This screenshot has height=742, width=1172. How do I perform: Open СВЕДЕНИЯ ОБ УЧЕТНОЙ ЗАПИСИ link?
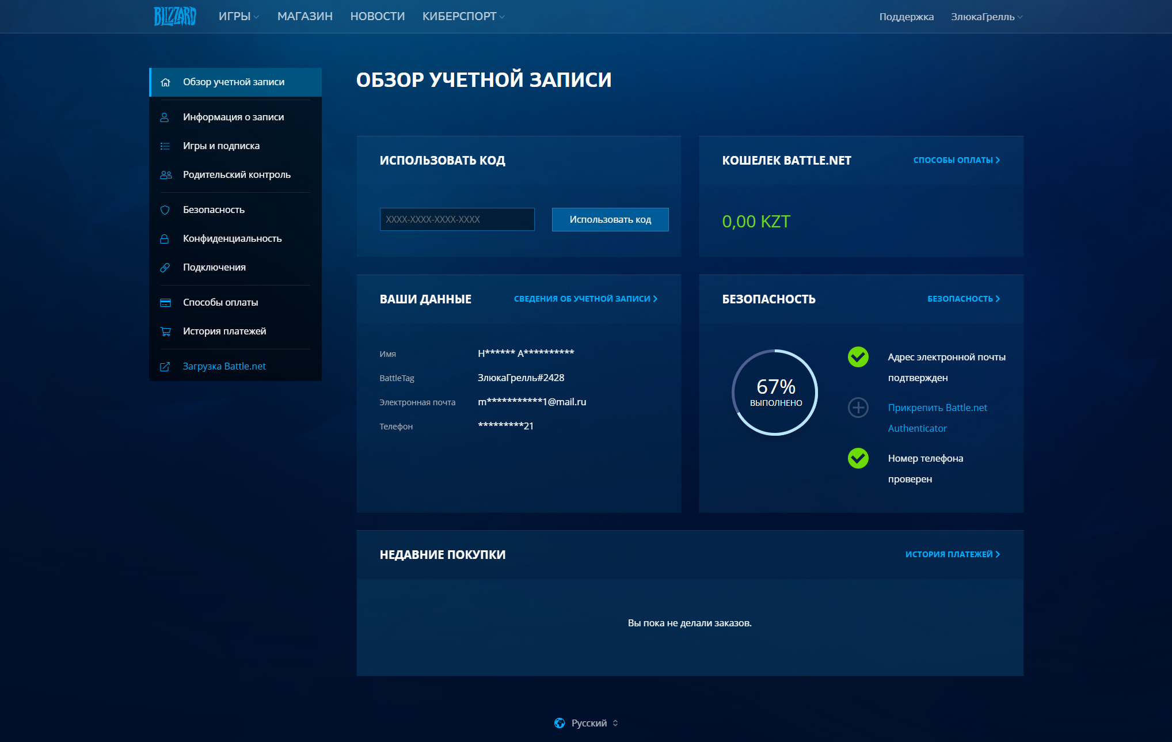click(585, 299)
